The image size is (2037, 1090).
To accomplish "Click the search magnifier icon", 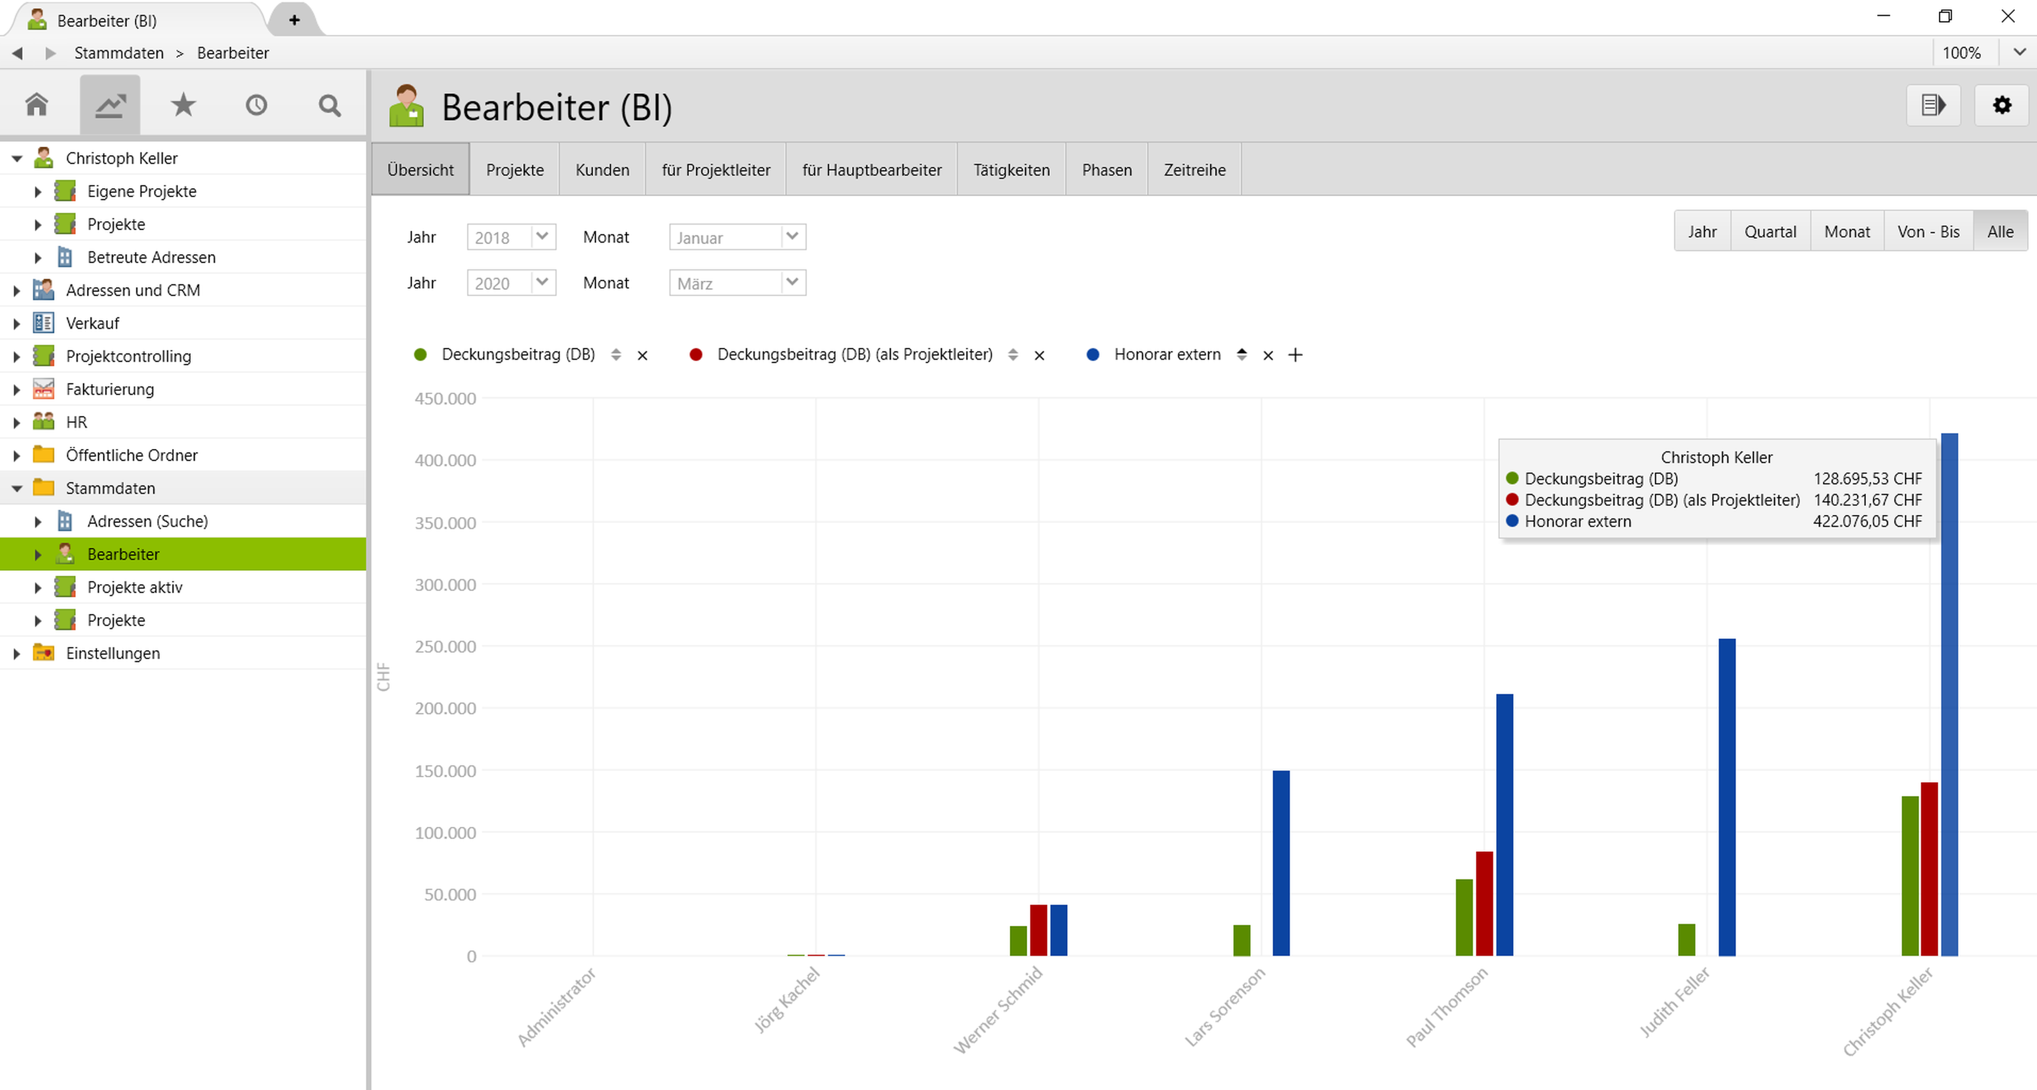I will pyautogui.click(x=330, y=105).
